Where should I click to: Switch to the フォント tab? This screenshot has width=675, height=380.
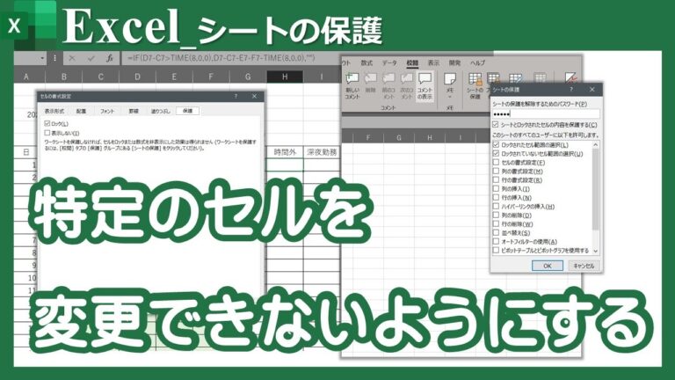pyautogui.click(x=107, y=111)
